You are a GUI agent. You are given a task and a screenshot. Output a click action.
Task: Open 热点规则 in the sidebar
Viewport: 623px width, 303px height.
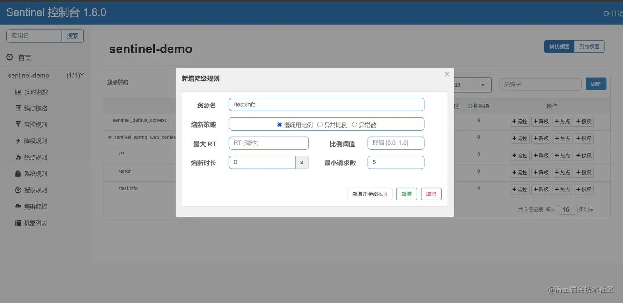pos(36,157)
